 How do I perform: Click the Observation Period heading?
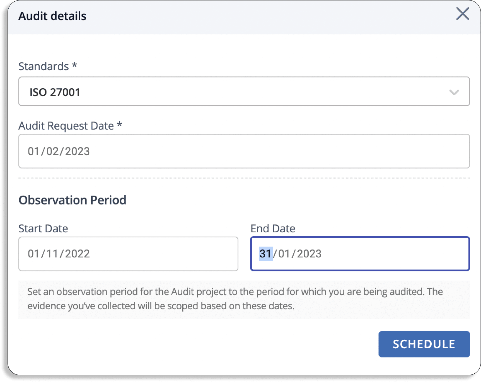72,200
